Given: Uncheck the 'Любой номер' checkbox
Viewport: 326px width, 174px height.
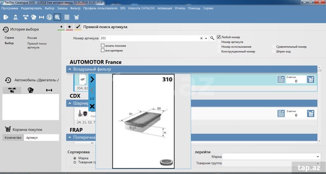Looking at the screenshot, I should coord(219,37).
